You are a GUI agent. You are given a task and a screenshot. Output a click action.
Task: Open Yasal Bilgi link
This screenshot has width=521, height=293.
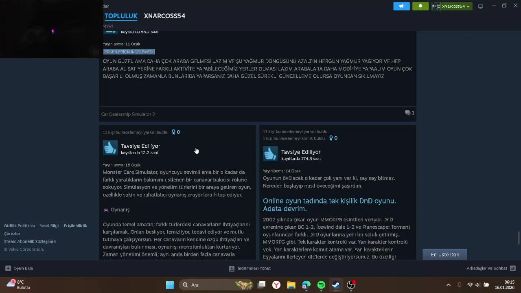pyautogui.click(x=49, y=225)
